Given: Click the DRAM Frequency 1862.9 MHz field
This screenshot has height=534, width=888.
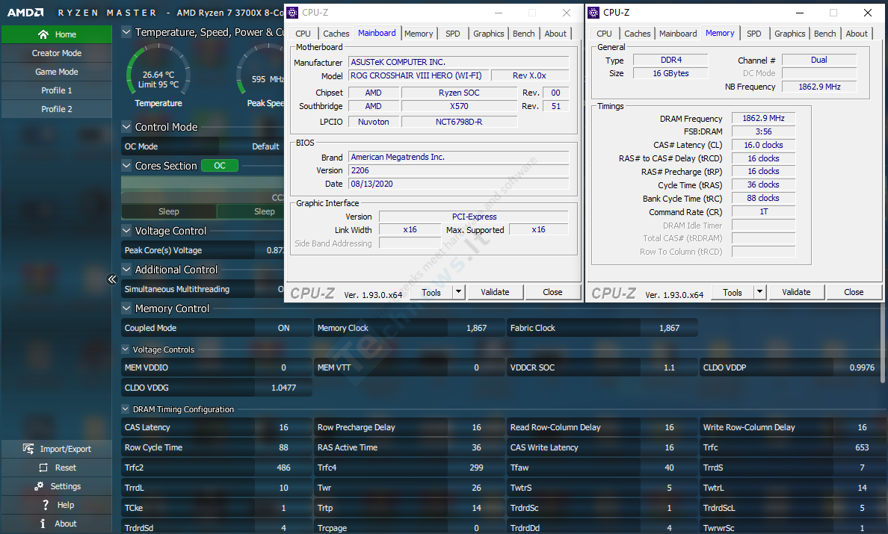Looking at the screenshot, I should click(763, 118).
